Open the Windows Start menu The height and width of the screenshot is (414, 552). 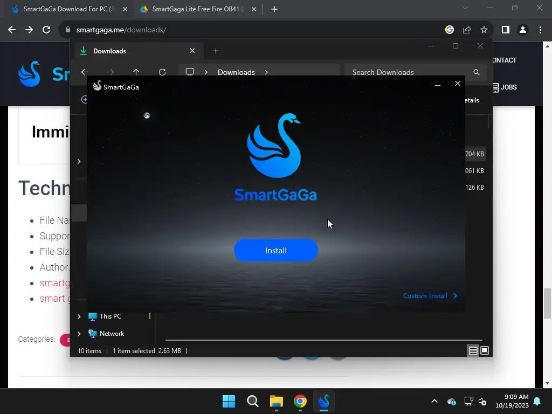(x=229, y=401)
